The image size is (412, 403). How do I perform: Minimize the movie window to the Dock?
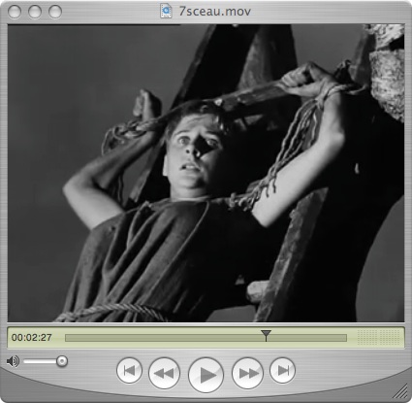(x=35, y=12)
